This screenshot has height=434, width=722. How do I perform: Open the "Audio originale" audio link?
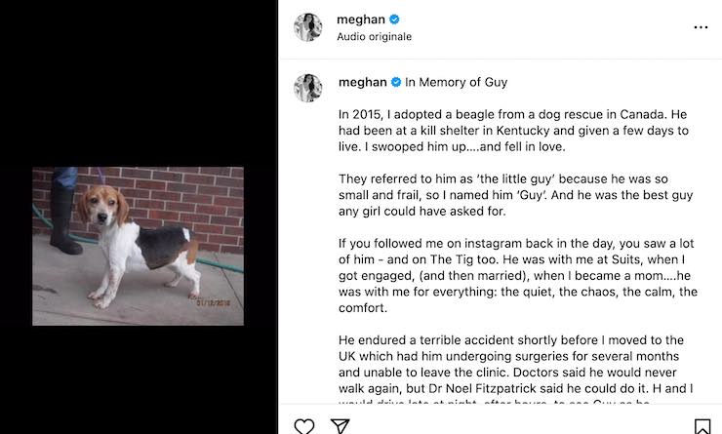tap(374, 37)
